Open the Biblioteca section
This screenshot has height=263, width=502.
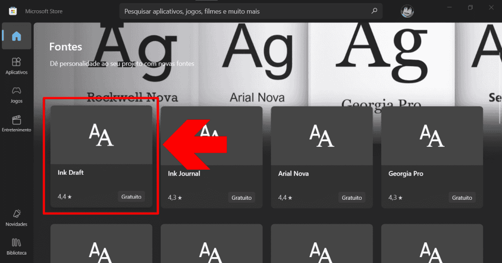pos(17,246)
